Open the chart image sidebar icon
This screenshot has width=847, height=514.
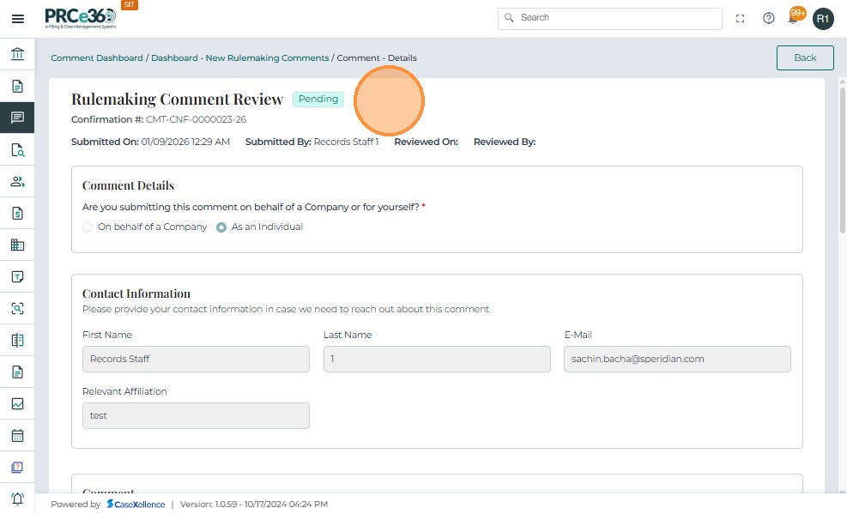pos(17,403)
